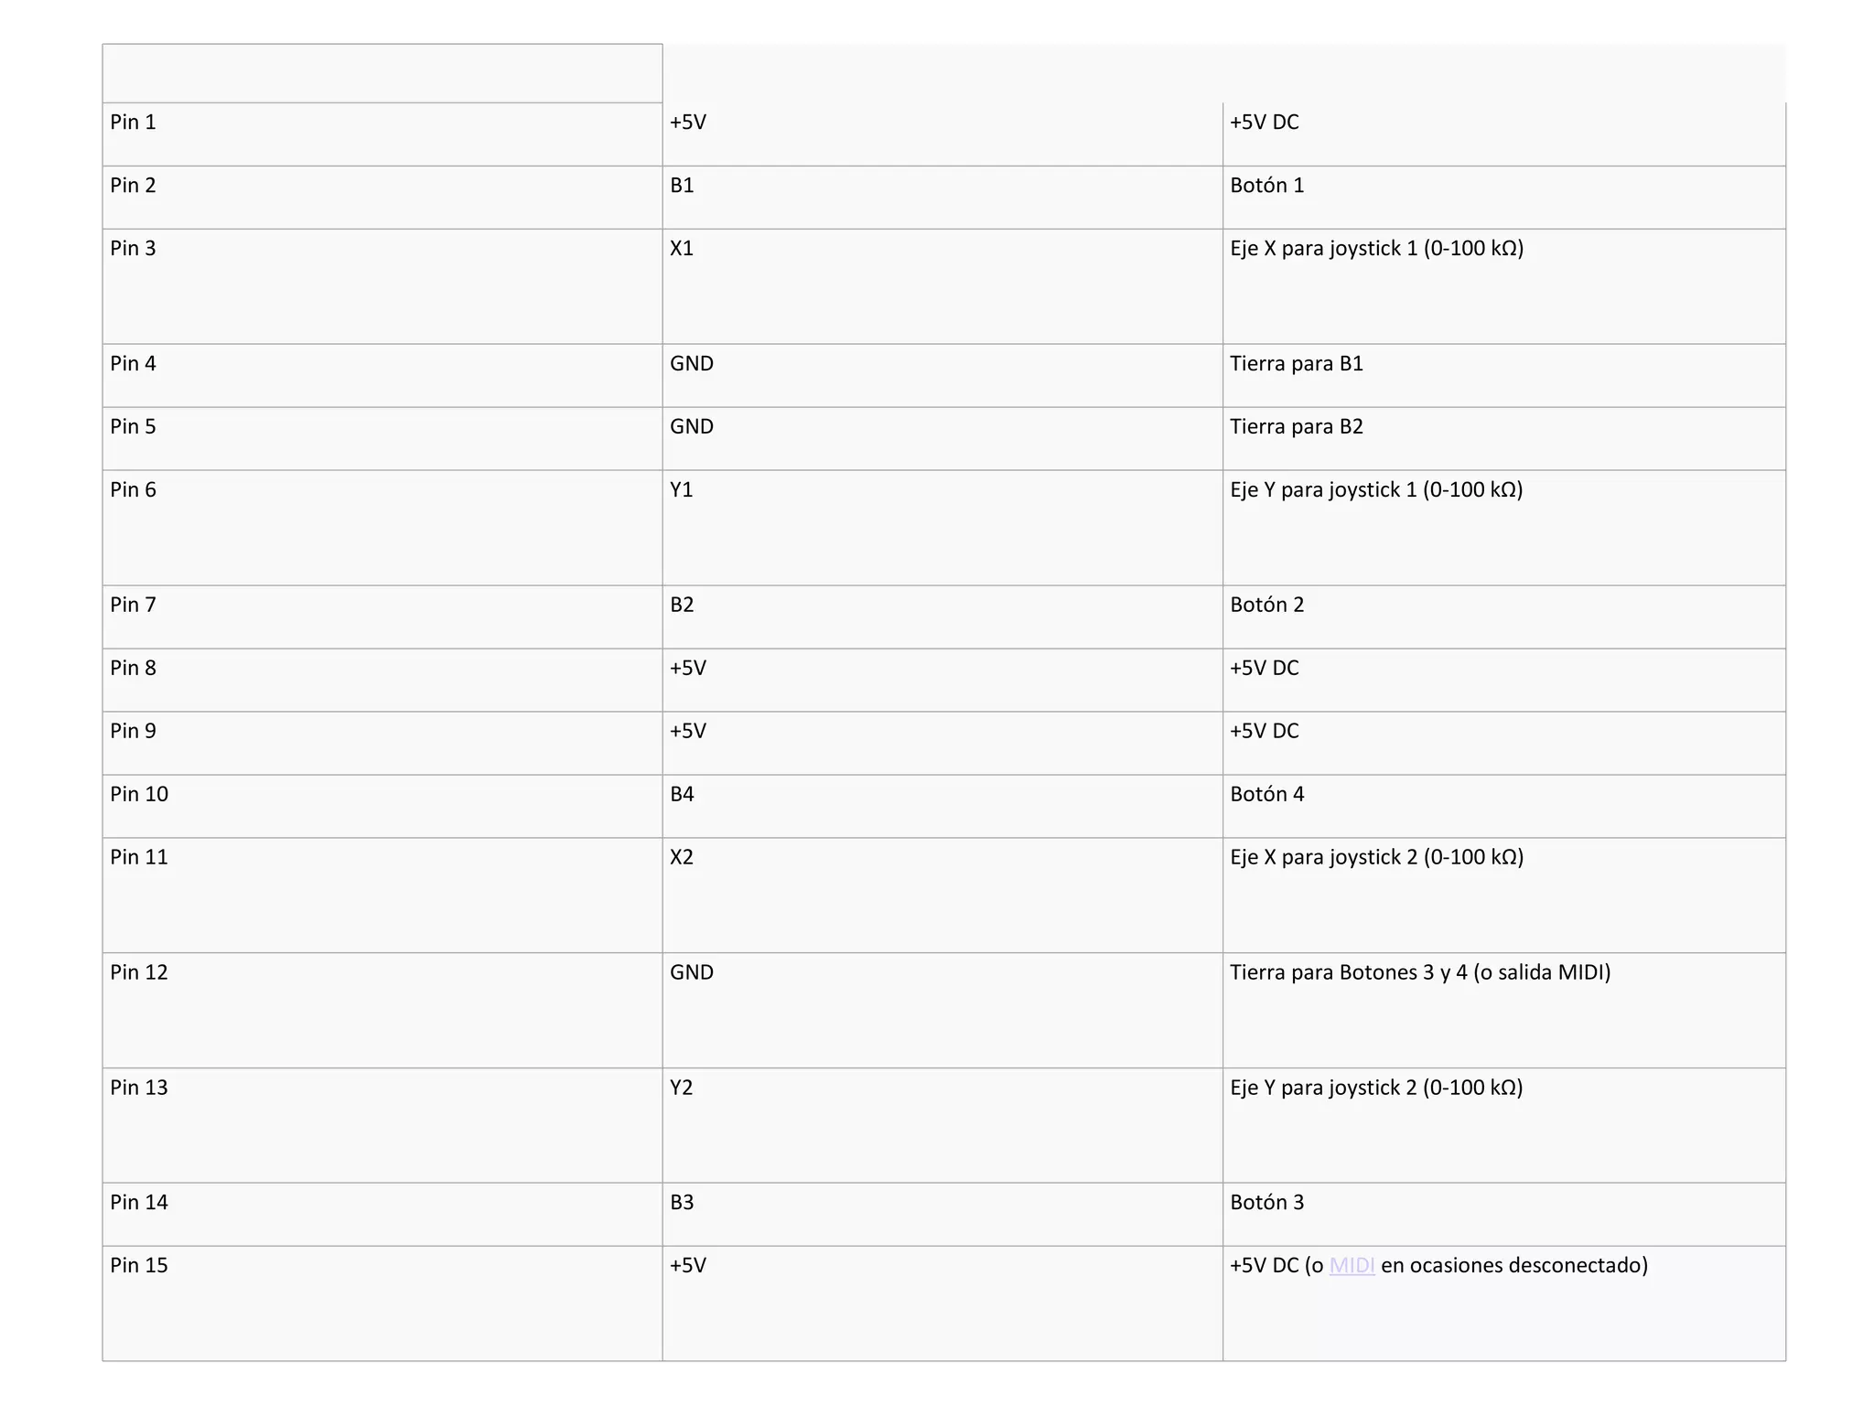Click the 'B4' signal cell
This screenshot has height=1405, width=1874.
tap(682, 795)
